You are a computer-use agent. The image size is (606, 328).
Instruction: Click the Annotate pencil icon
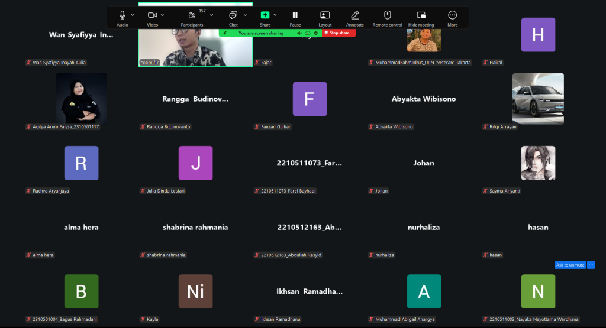pos(354,15)
